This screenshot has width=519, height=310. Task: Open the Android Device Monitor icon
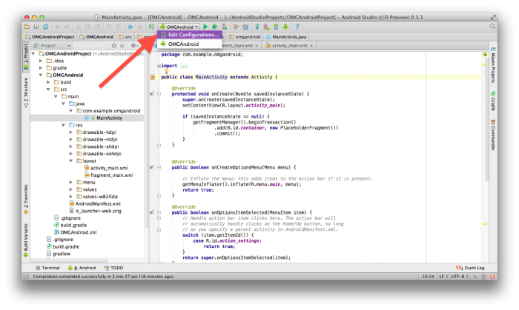(x=285, y=27)
